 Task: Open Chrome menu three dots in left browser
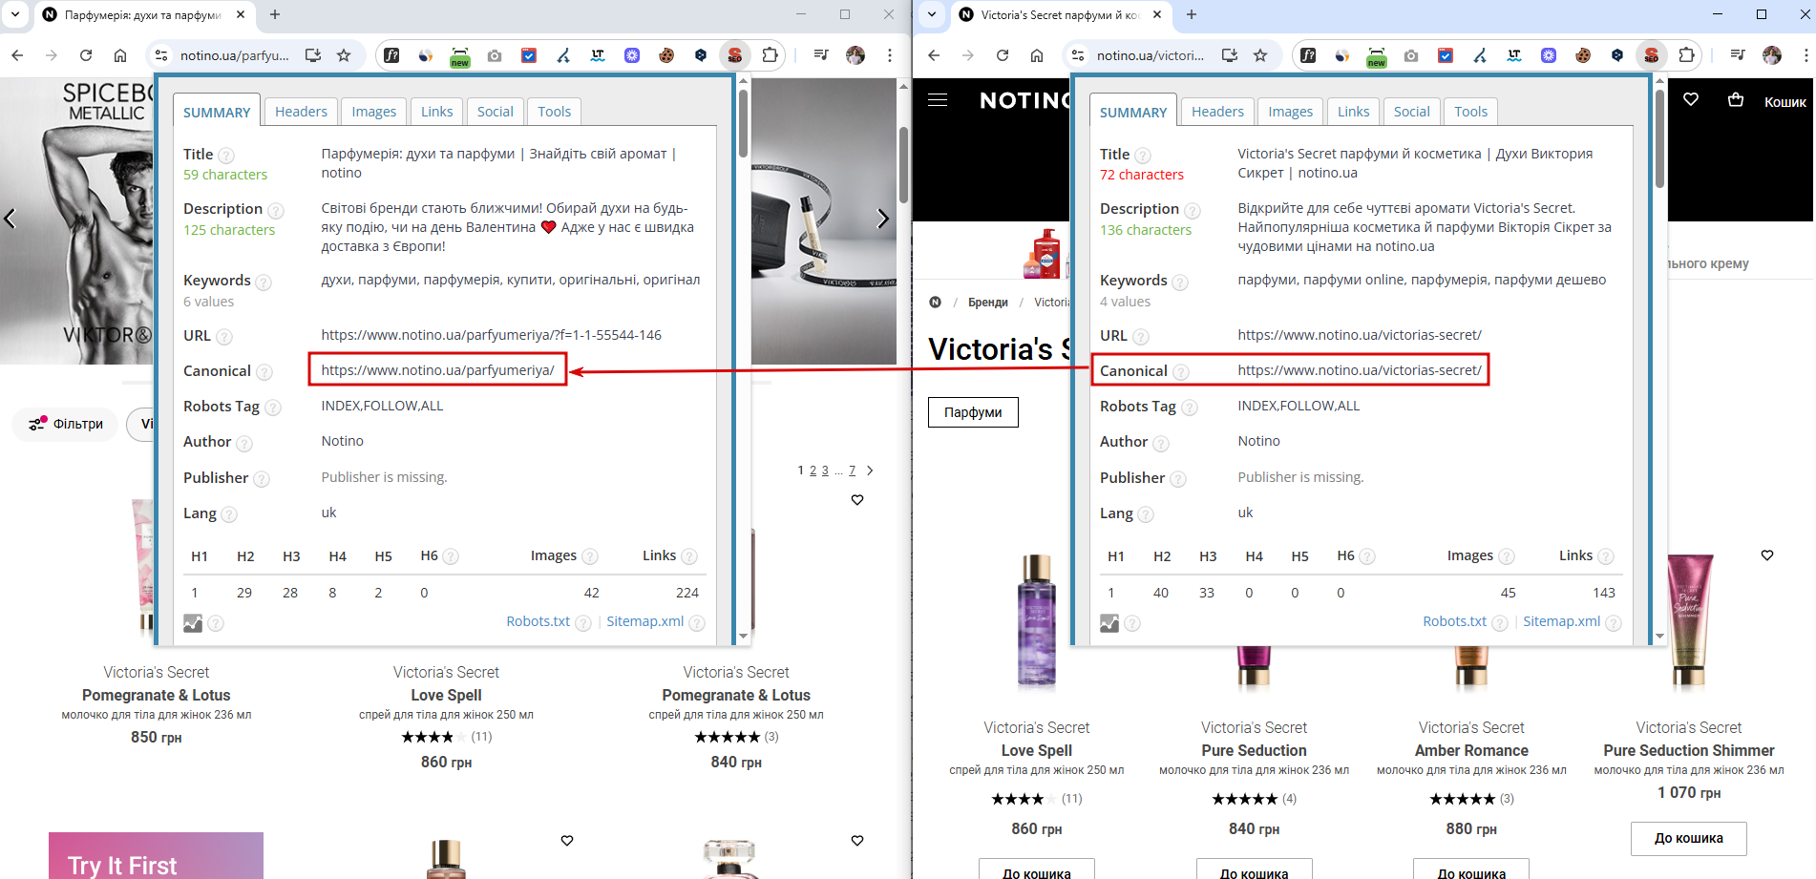pyautogui.click(x=890, y=55)
